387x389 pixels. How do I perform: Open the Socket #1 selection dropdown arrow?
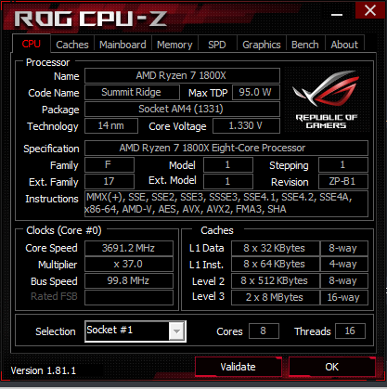tap(176, 331)
